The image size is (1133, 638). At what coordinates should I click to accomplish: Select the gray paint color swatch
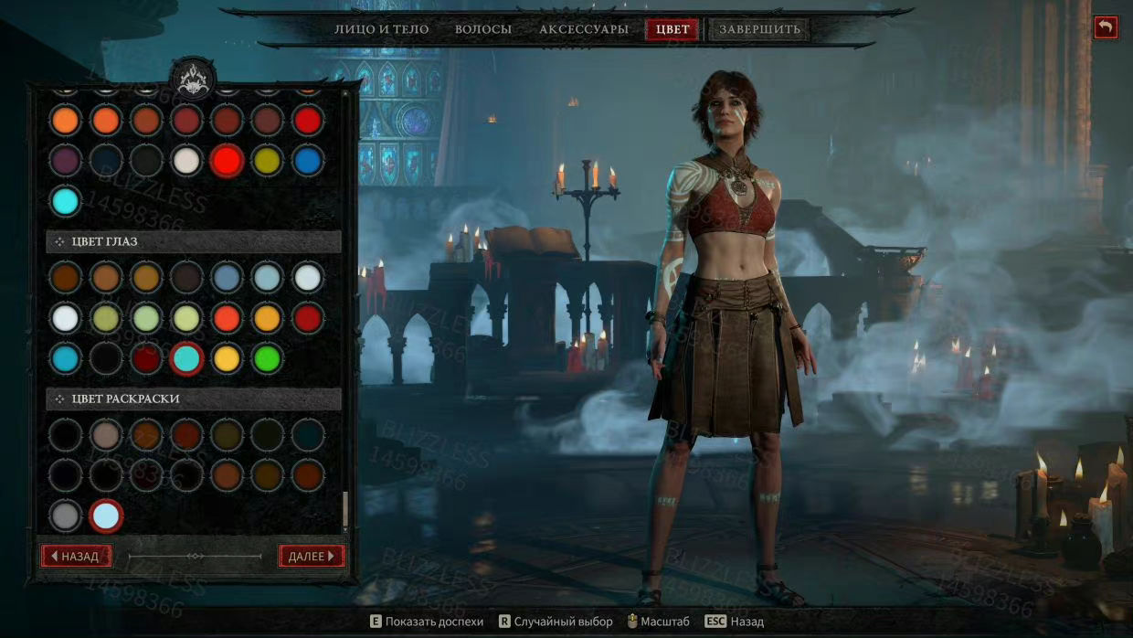point(66,516)
